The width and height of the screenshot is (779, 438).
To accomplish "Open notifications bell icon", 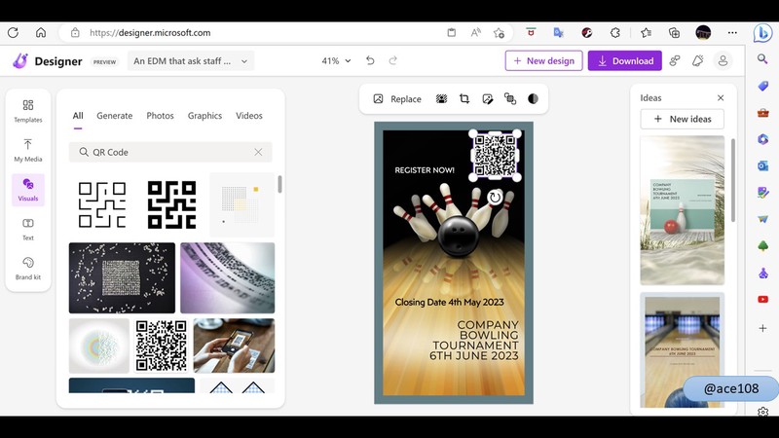I will (698, 60).
